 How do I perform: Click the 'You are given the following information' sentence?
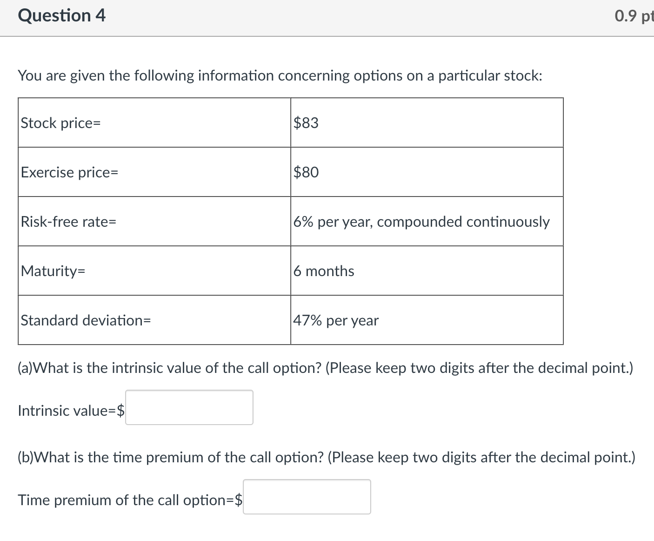[279, 75]
